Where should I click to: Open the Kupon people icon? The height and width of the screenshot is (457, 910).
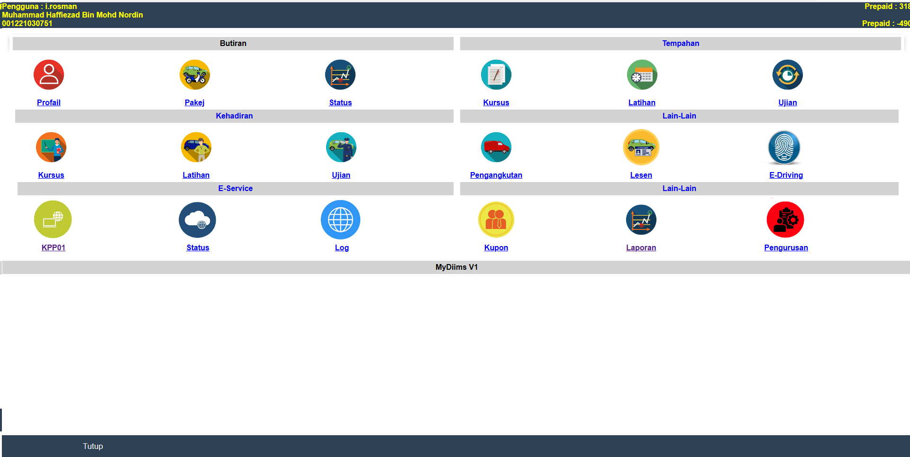[496, 220]
